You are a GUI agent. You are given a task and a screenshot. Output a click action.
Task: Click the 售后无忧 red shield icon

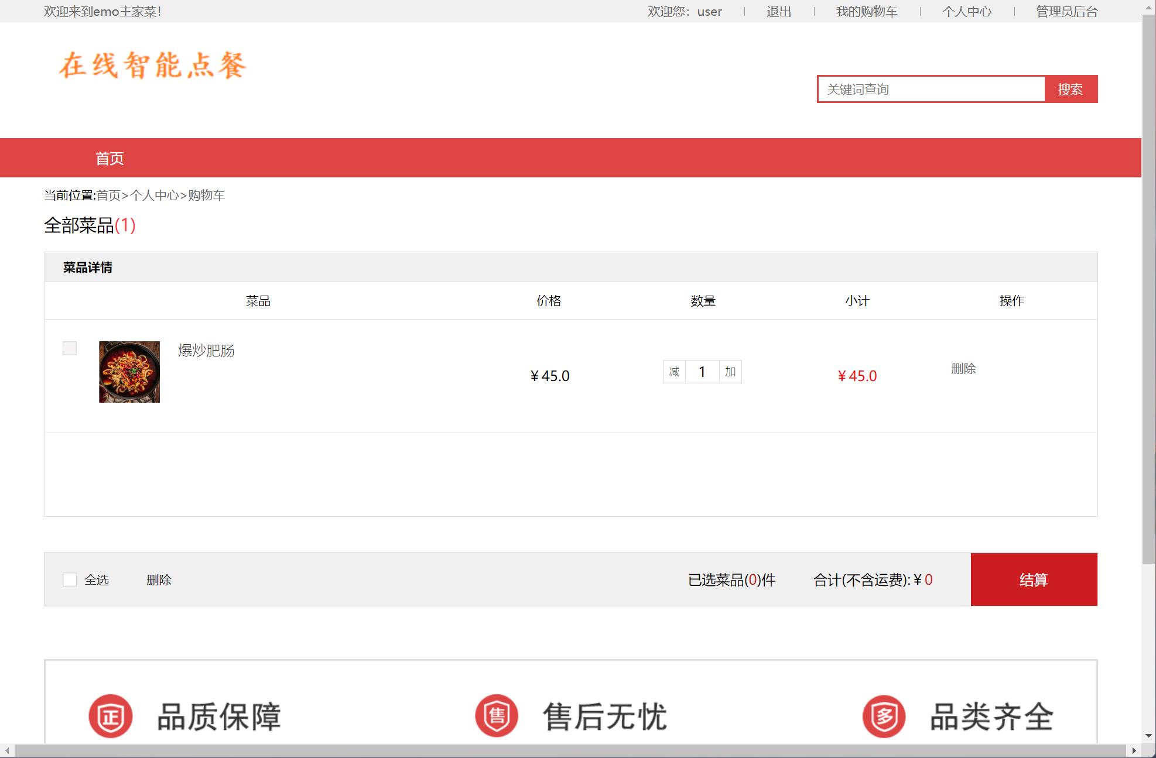pos(497,716)
